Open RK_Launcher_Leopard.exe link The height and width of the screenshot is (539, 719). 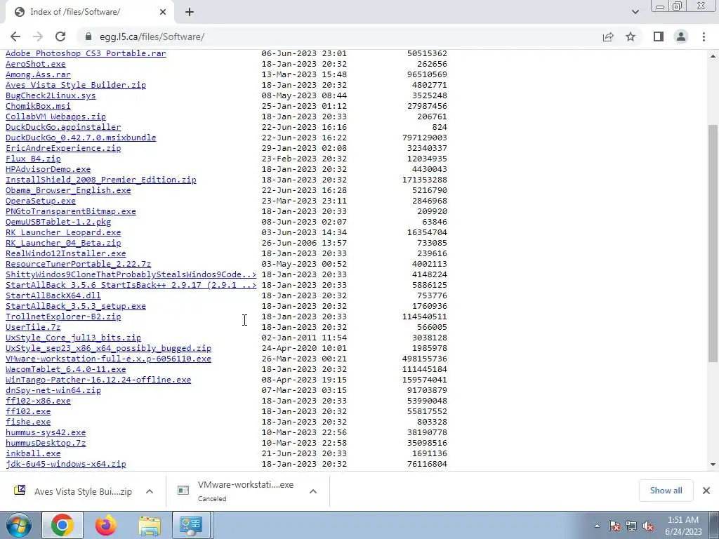63,233
